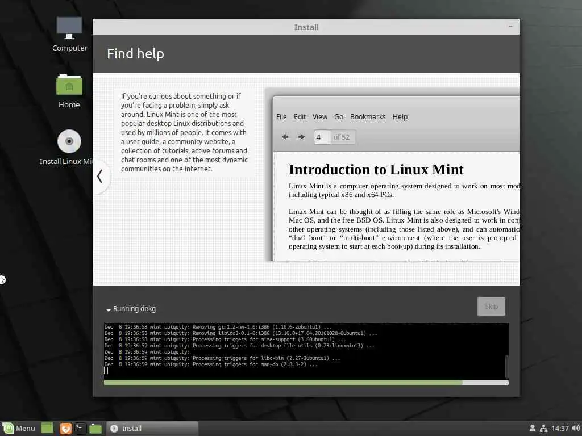Click the show desktop icon in taskbar

click(47, 428)
